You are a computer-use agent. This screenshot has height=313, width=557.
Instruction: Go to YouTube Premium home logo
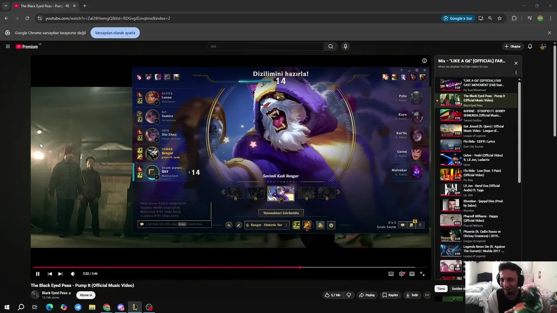[27, 47]
